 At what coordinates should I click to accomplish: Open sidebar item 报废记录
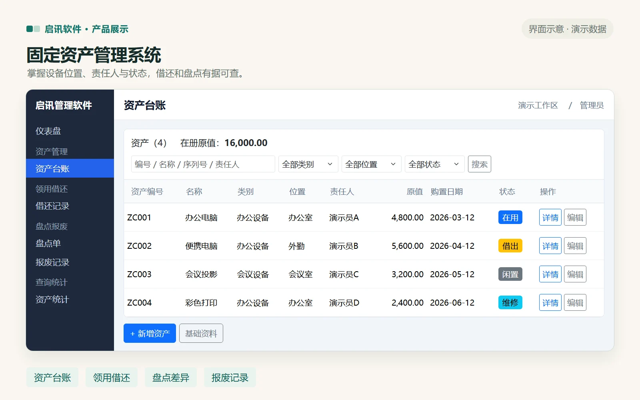pos(70,262)
